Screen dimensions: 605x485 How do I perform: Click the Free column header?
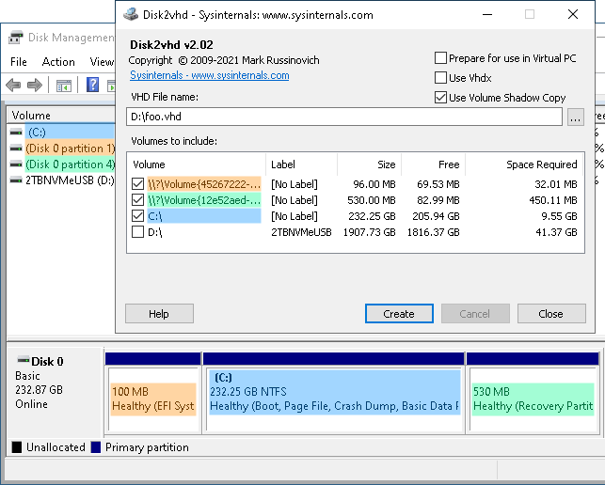pyautogui.click(x=434, y=164)
